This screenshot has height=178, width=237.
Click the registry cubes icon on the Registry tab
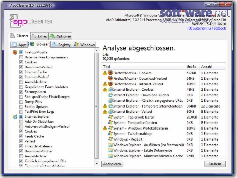[x=54, y=44]
